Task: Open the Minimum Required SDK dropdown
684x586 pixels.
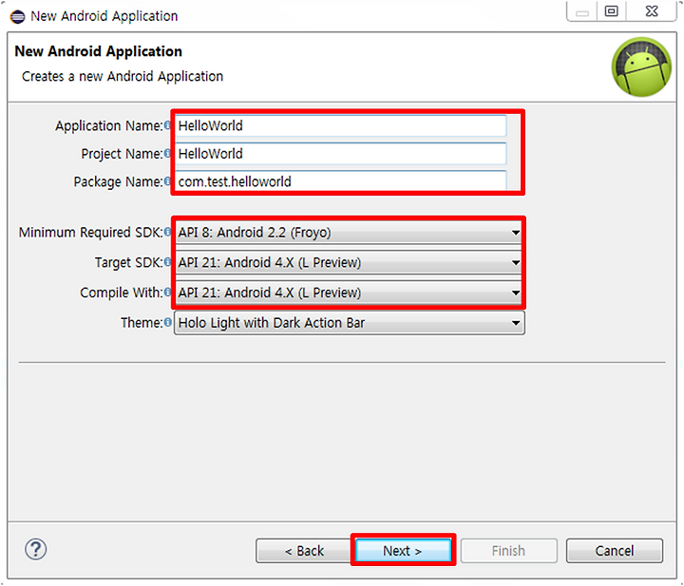Action: [349, 233]
